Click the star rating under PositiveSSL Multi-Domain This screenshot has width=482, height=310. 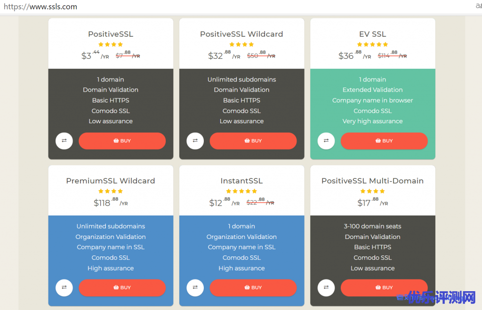(x=373, y=191)
